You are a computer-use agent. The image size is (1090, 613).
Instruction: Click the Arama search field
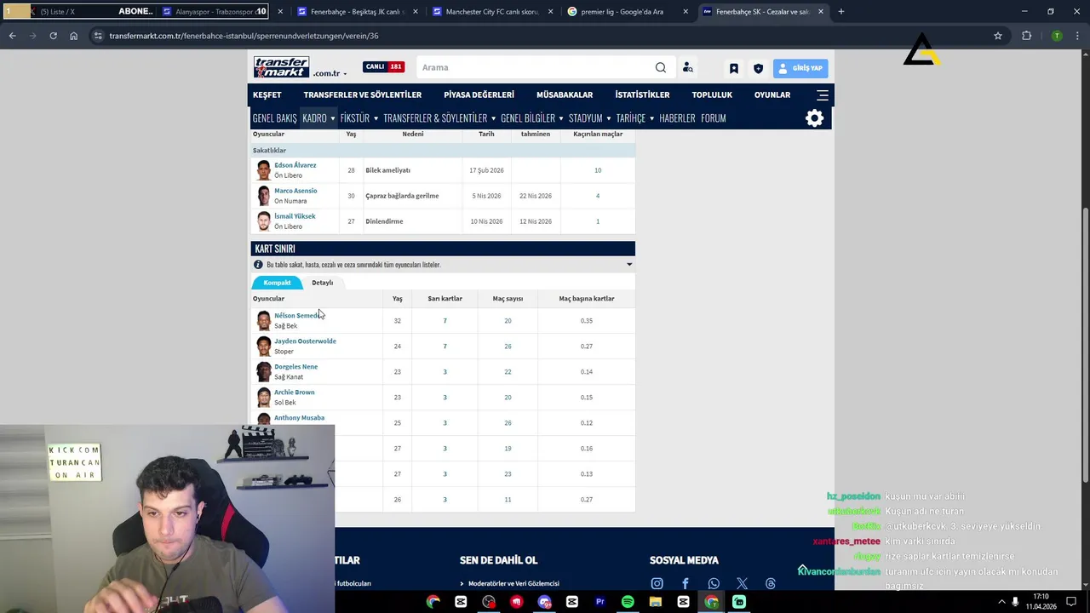536,67
